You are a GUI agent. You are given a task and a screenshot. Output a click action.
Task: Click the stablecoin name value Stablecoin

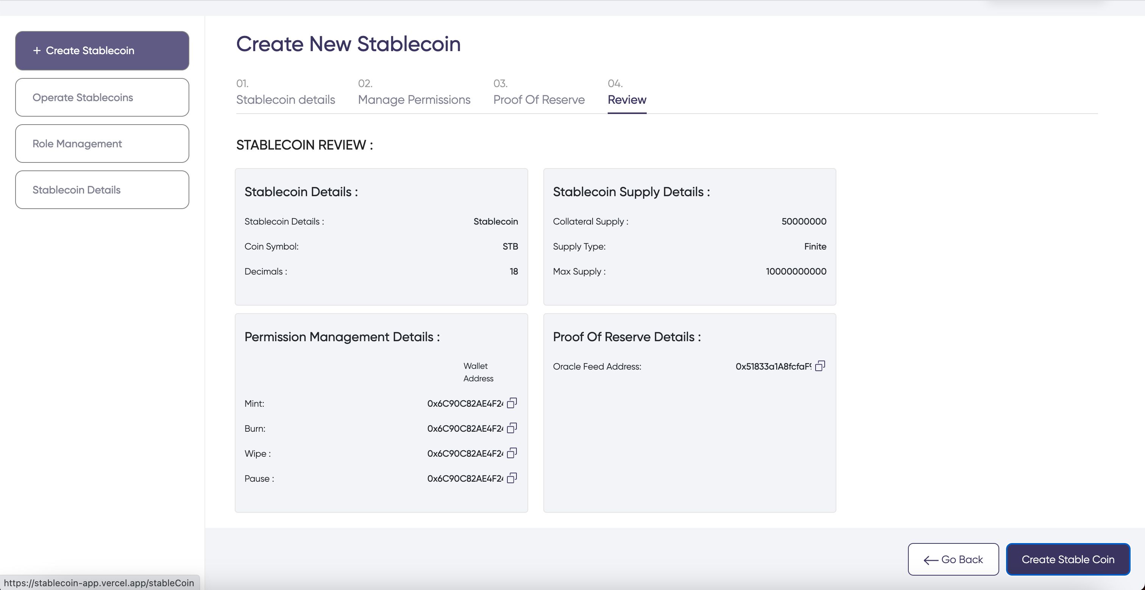[x=496, y=222]
